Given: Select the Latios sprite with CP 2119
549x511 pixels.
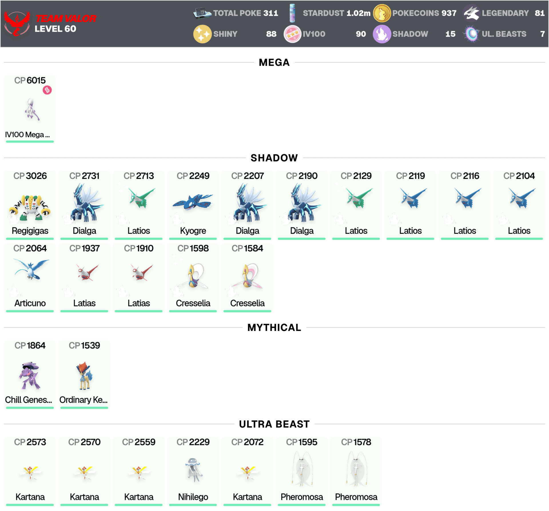Looking at the screenshot, I should [413, 197].
